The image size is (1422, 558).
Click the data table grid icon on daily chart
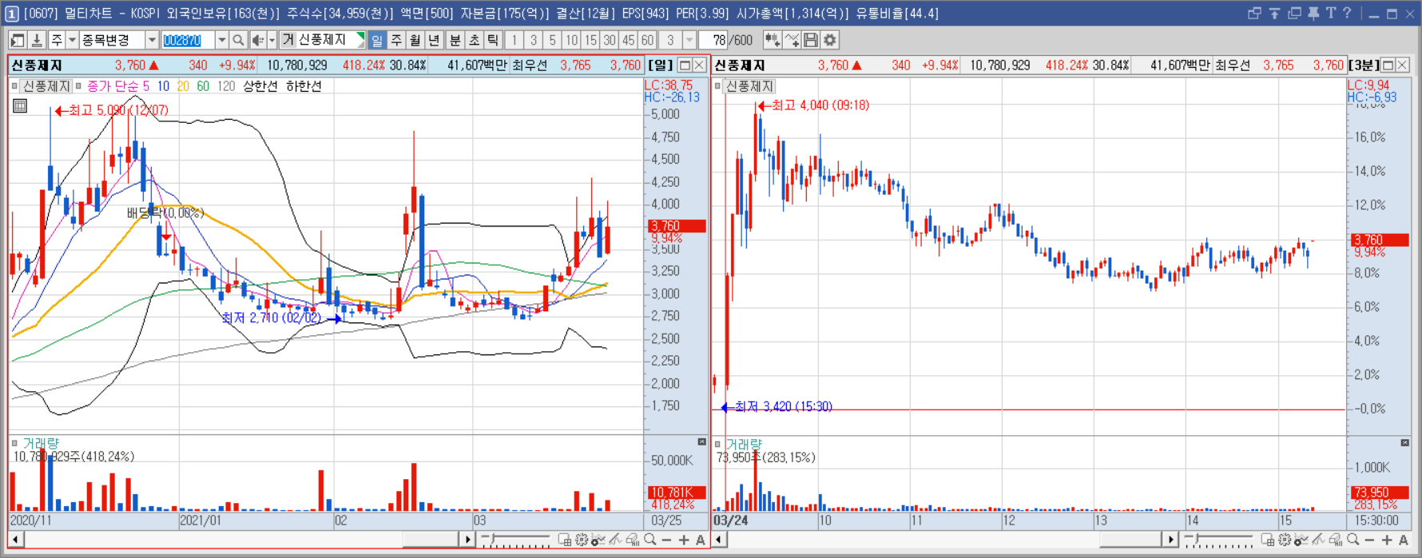point(20,105)
